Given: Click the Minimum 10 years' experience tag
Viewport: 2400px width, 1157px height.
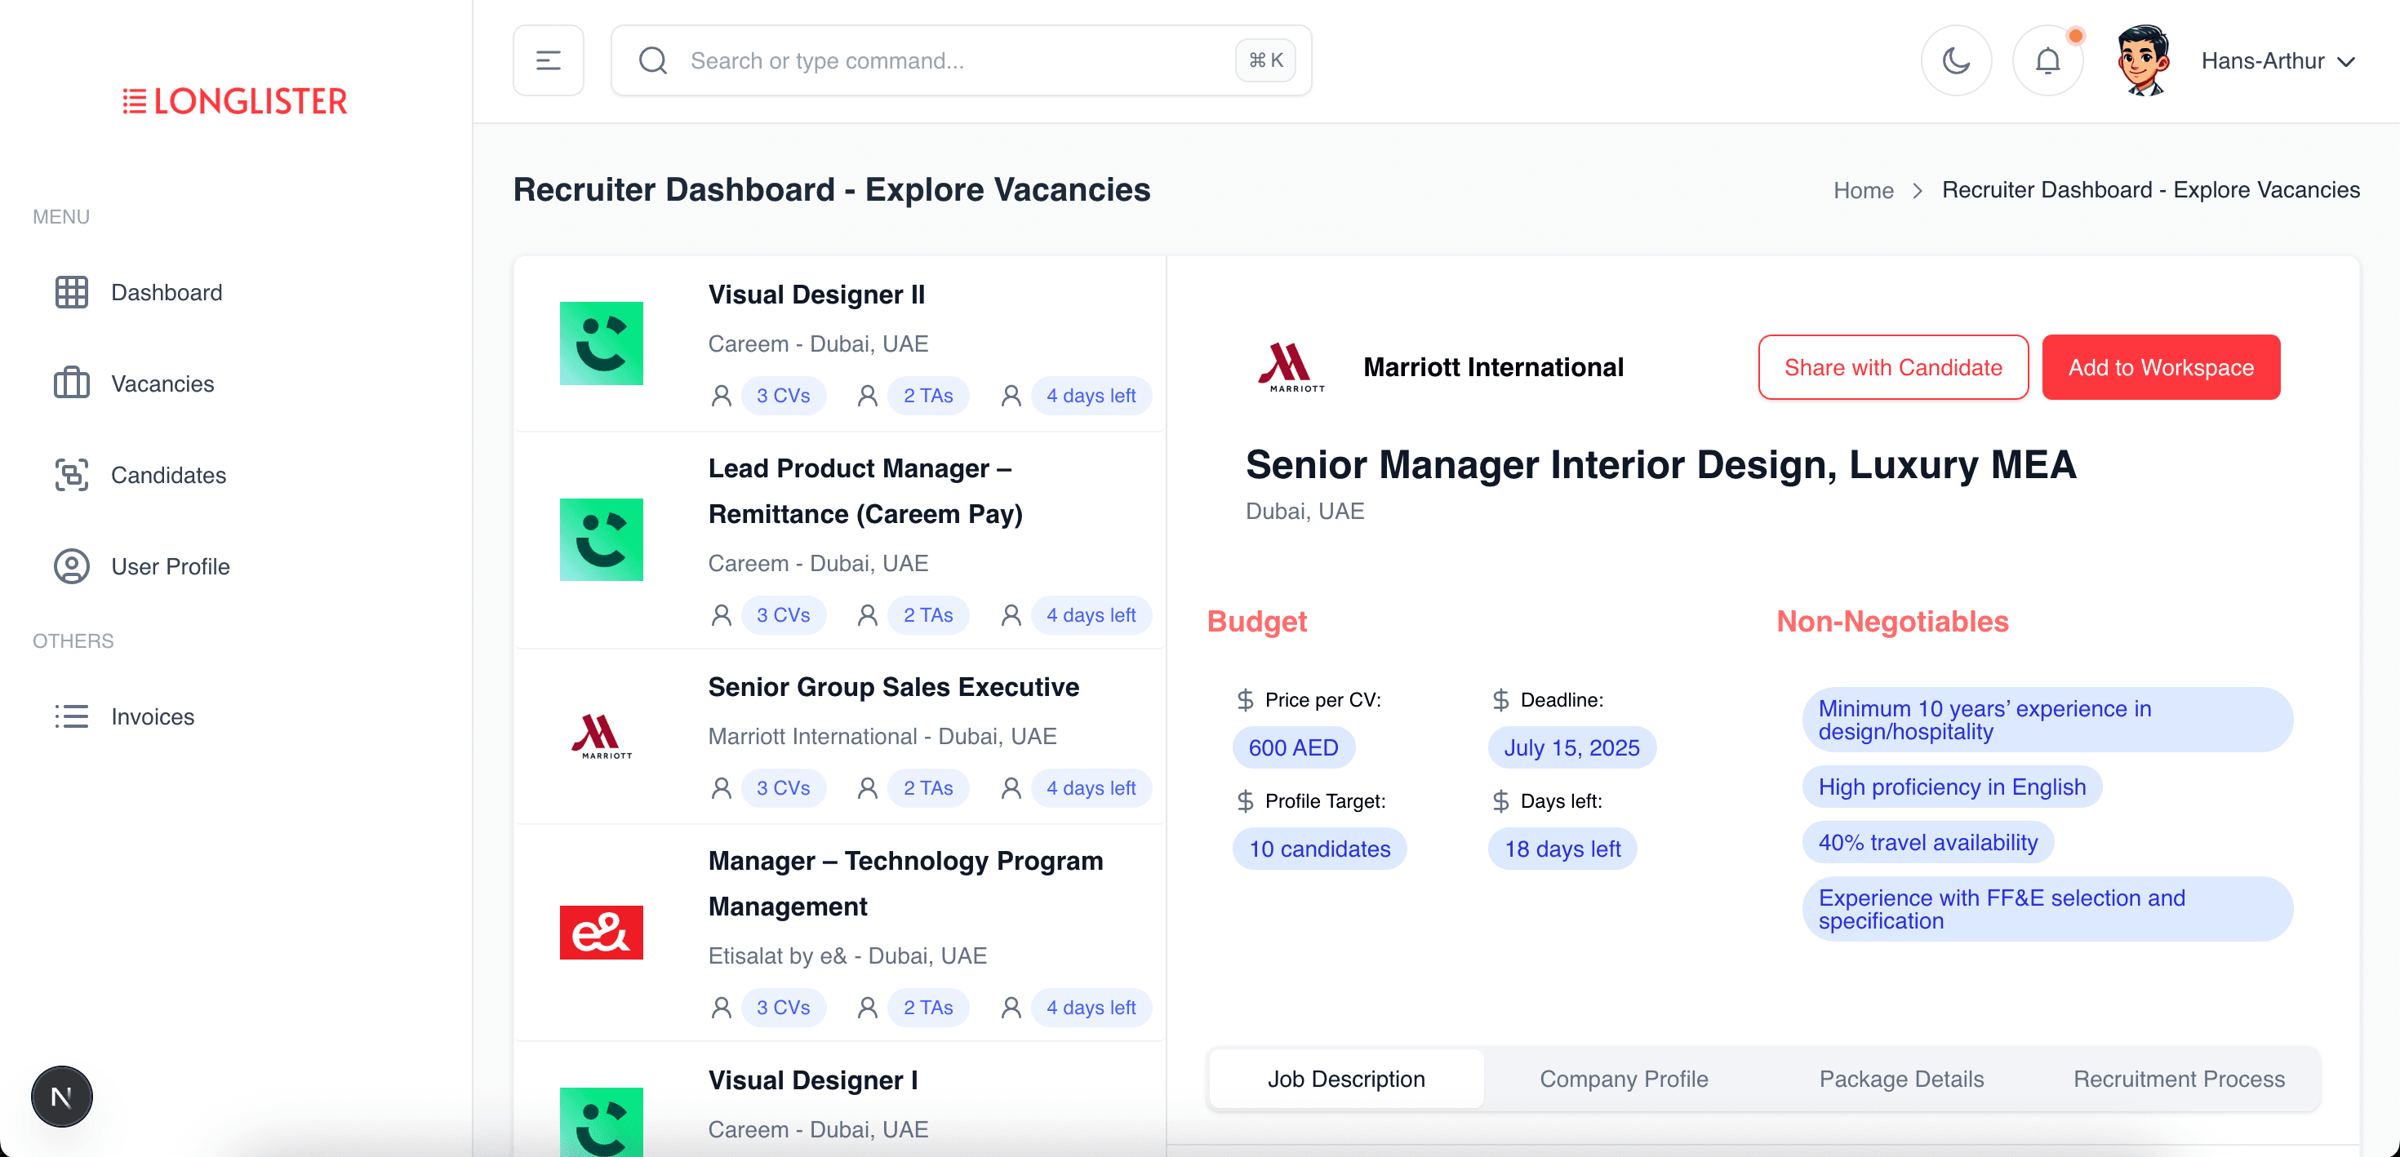Looking at the screenshot, I should 2047,720.
